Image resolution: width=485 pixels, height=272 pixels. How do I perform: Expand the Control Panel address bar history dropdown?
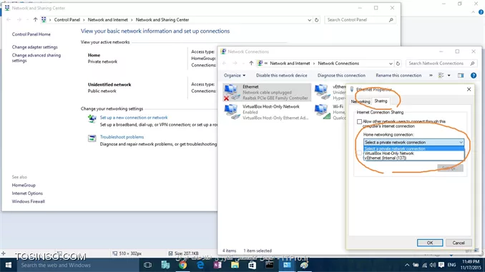tap(309, 20)
